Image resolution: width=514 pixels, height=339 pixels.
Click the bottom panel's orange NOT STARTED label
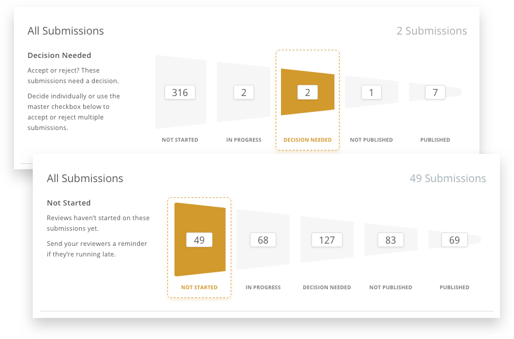point(199,287)
